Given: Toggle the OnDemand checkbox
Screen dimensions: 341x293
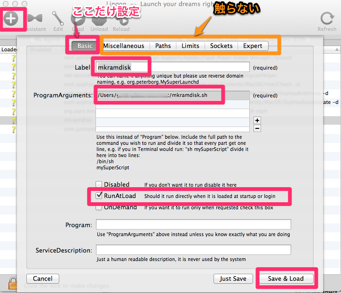Looking at the screenshot, I should (x=99, y=207).
